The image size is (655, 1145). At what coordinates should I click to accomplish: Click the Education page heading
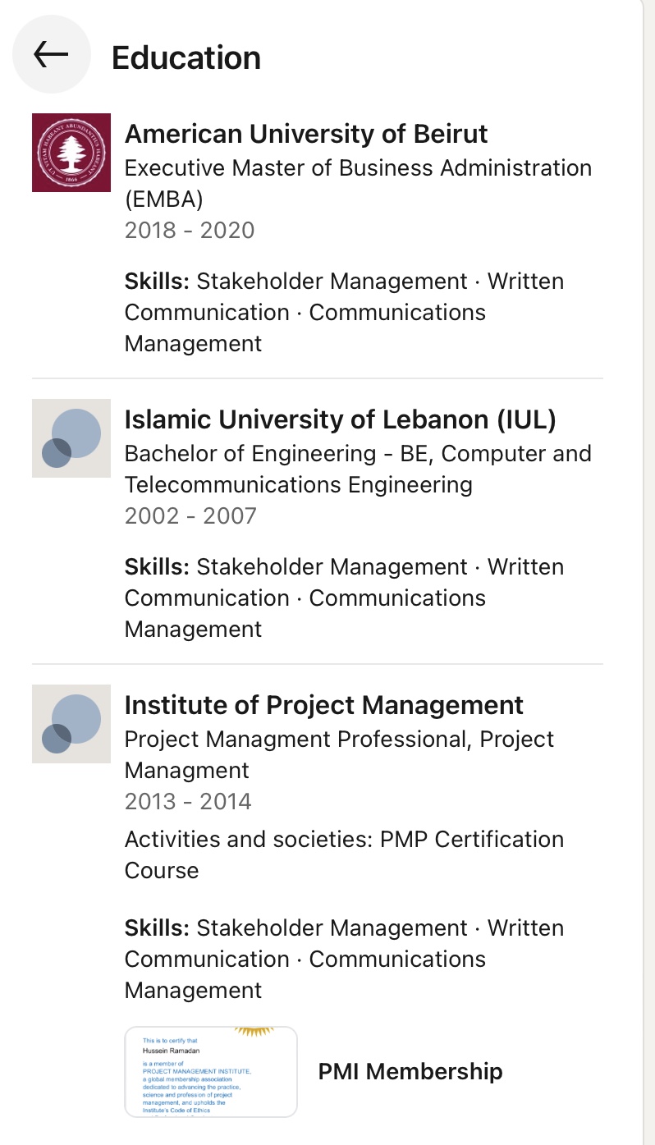click(x=186, y=57)
